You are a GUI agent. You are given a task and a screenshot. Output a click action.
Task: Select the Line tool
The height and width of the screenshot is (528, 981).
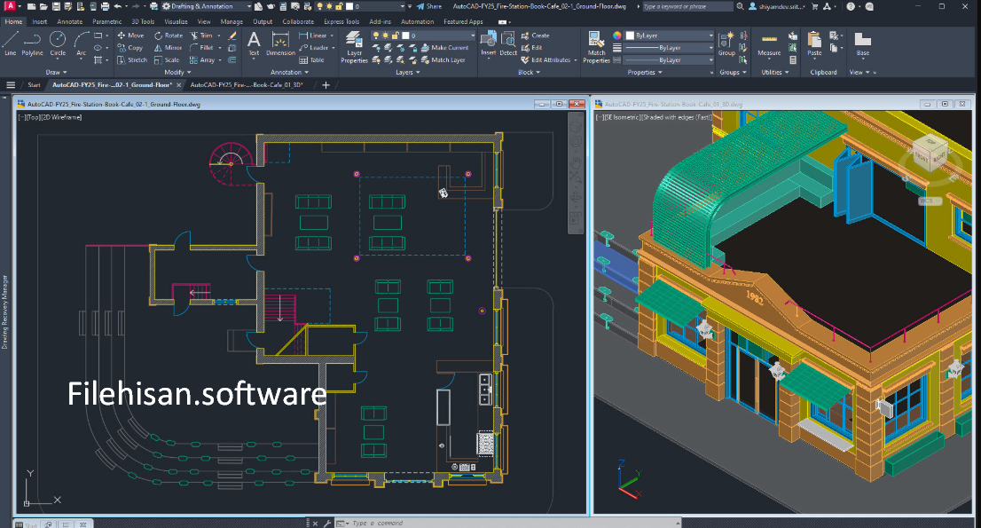[x=10, y=43]
